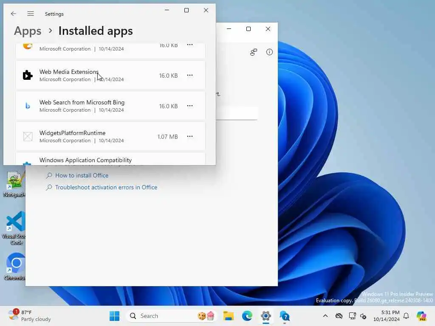435x326 pixels.
Task: Go back using the Settings back arrow
Action: tap(13, 14)
